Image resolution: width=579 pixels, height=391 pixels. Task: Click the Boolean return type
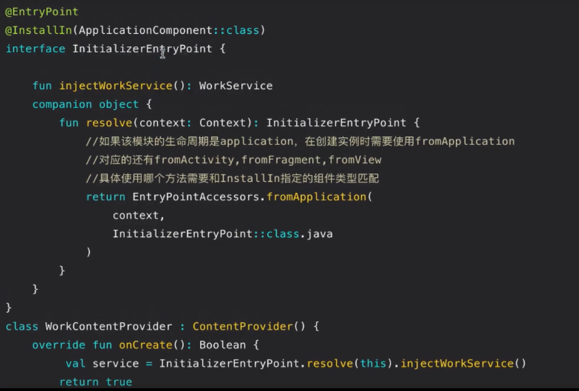(x=222, y=345)
